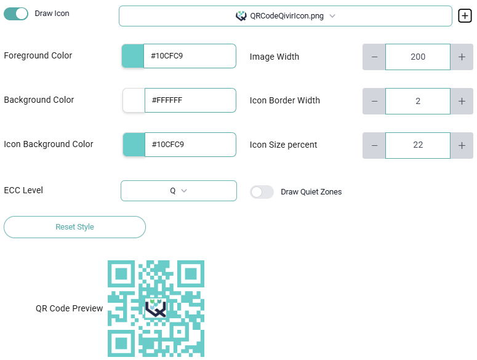Expand the ECC Level dropdown
Screen dimensions: 477x360
[x=178, y=191]
